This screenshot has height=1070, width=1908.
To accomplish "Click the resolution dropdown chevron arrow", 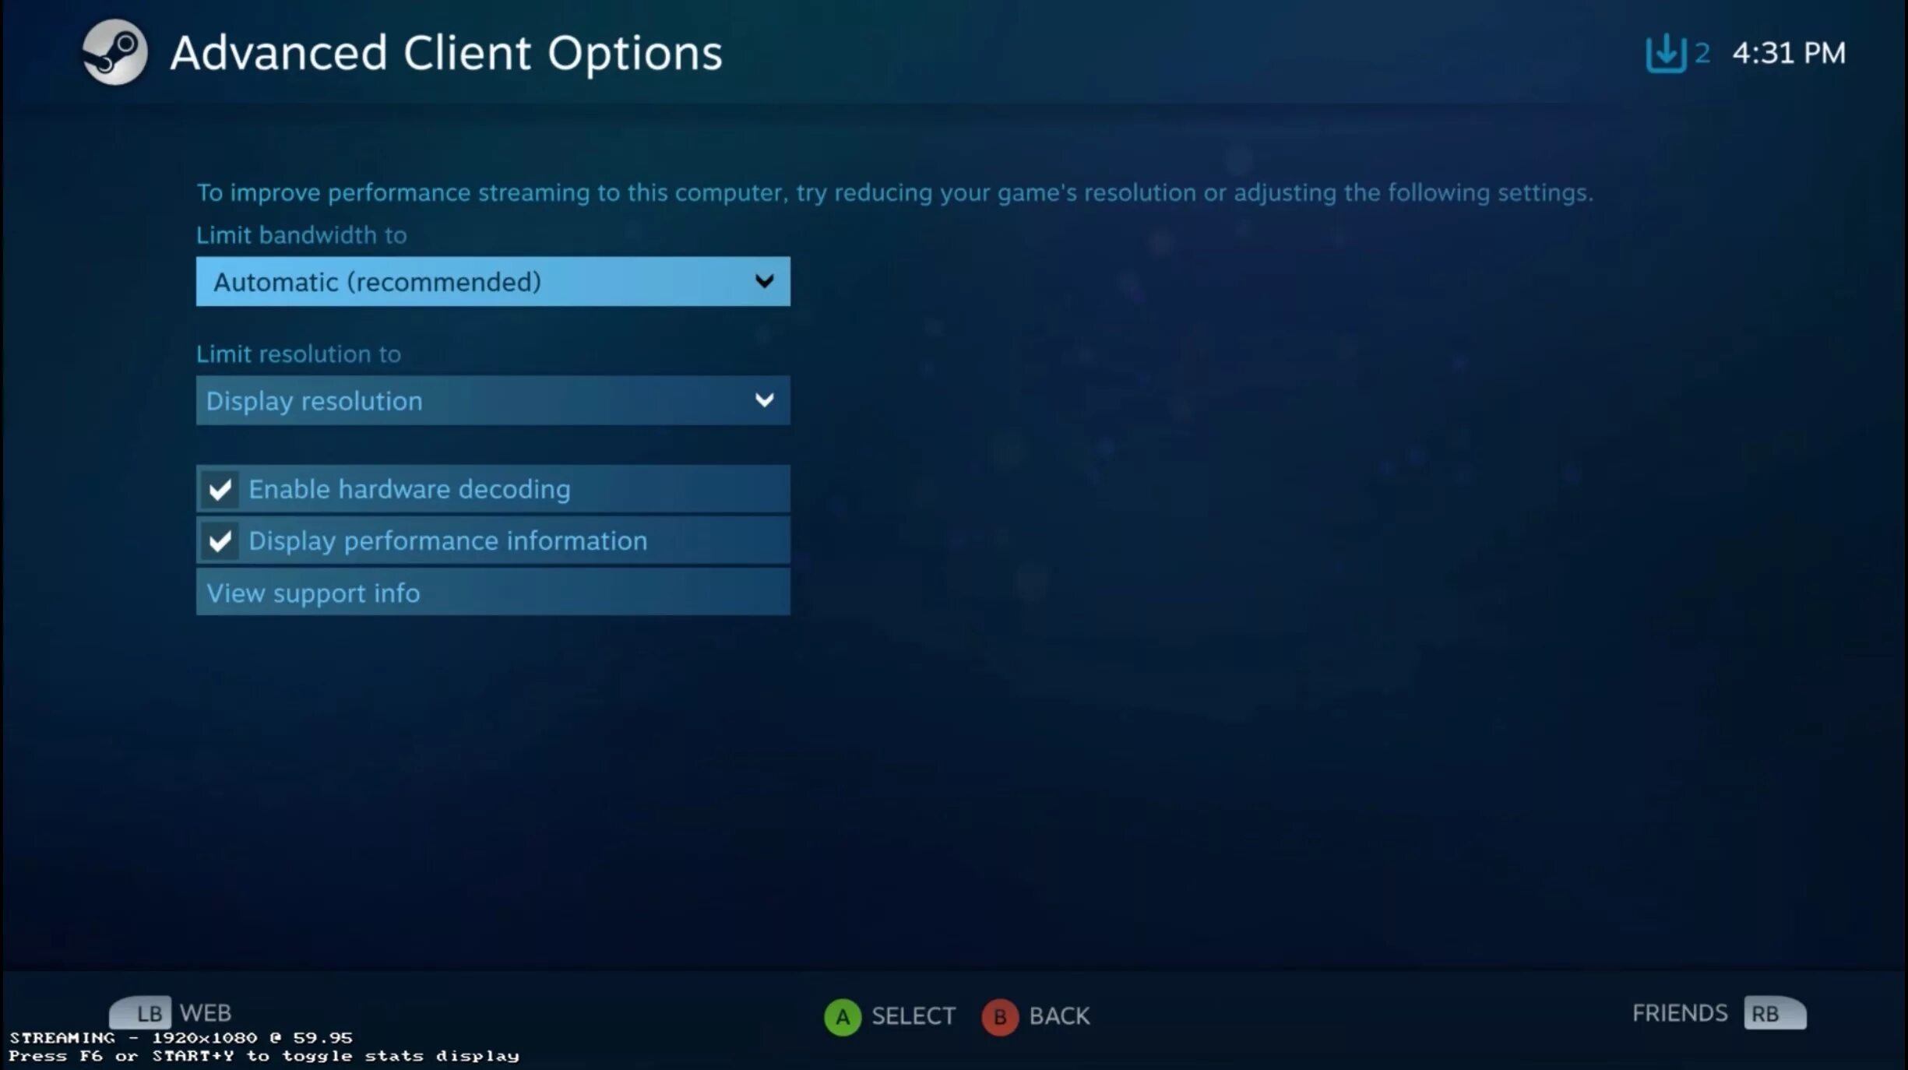I will [x=764, y=400].
